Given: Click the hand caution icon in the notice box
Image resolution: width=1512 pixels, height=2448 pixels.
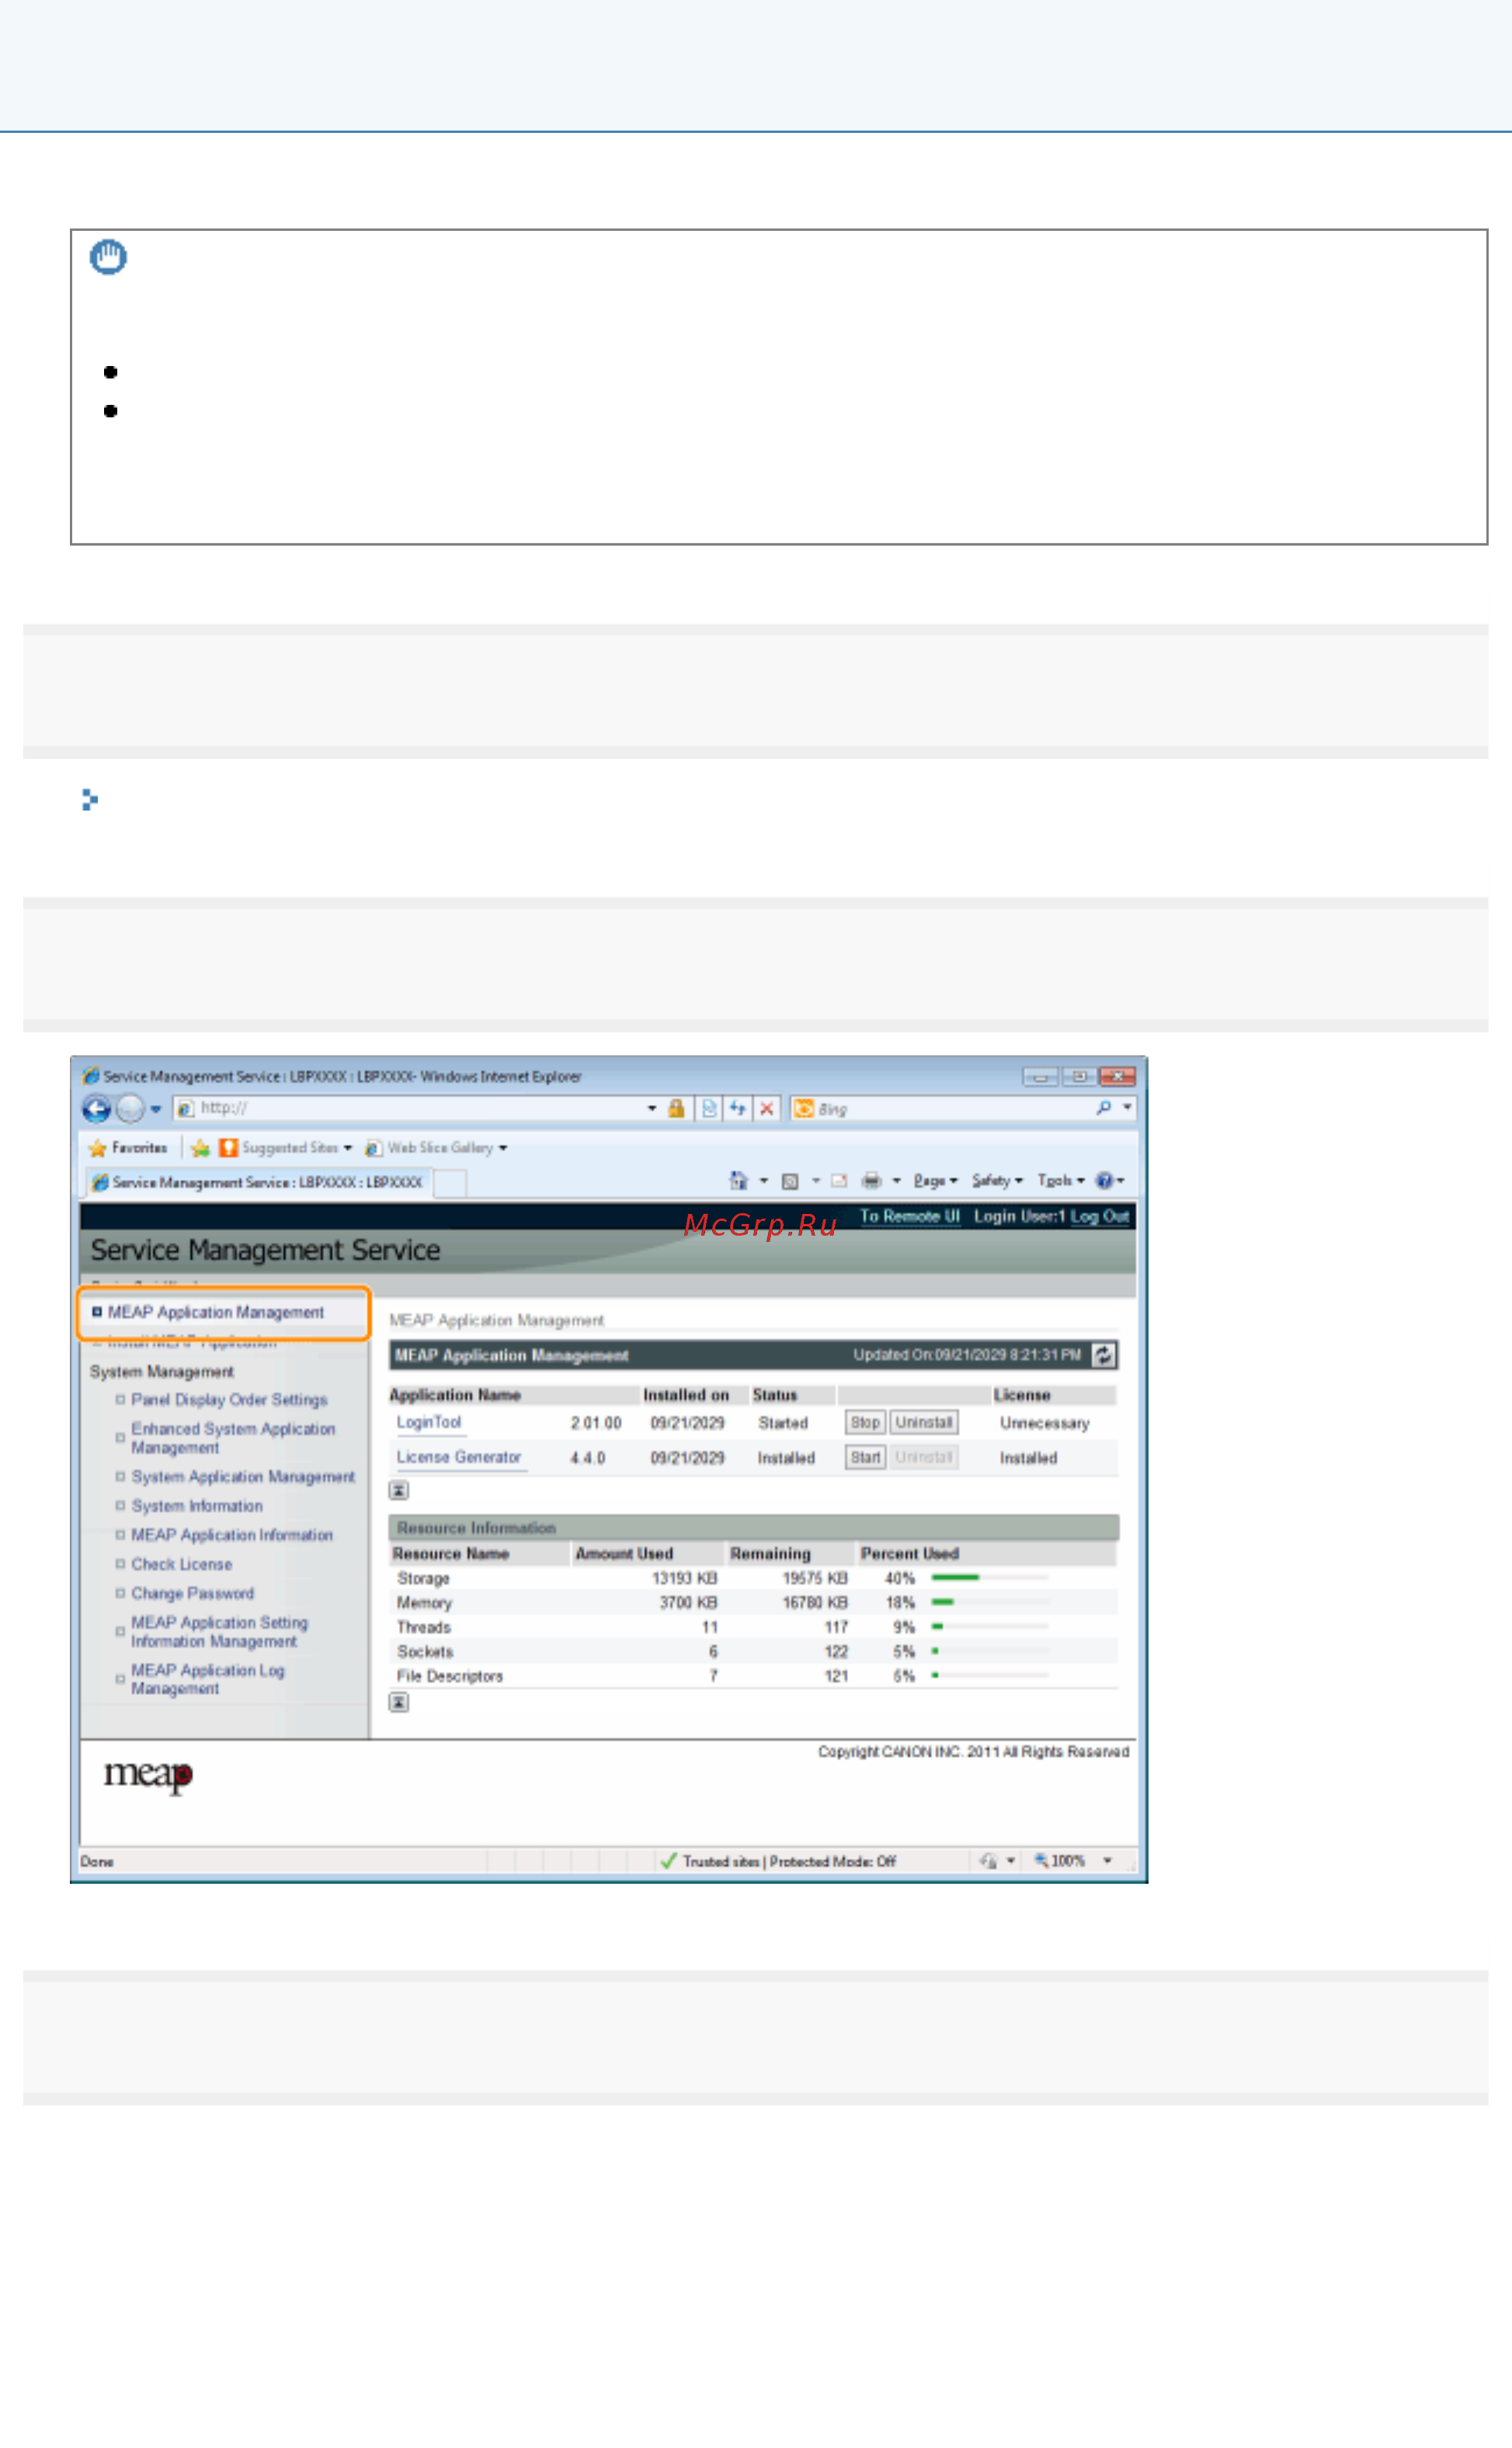Looking at the screenshot, I should tap(108, 256).
